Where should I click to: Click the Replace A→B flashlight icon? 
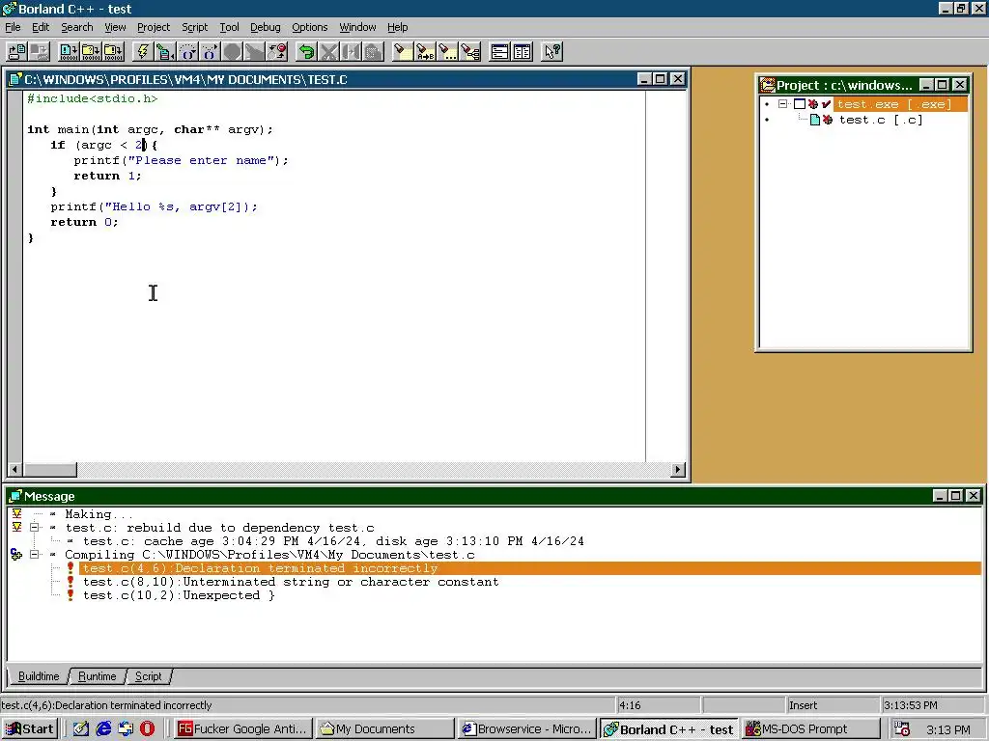click(425, 52)
